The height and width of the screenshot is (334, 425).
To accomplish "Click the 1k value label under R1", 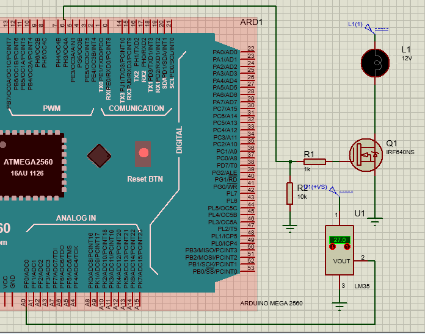I will [307, 169].
